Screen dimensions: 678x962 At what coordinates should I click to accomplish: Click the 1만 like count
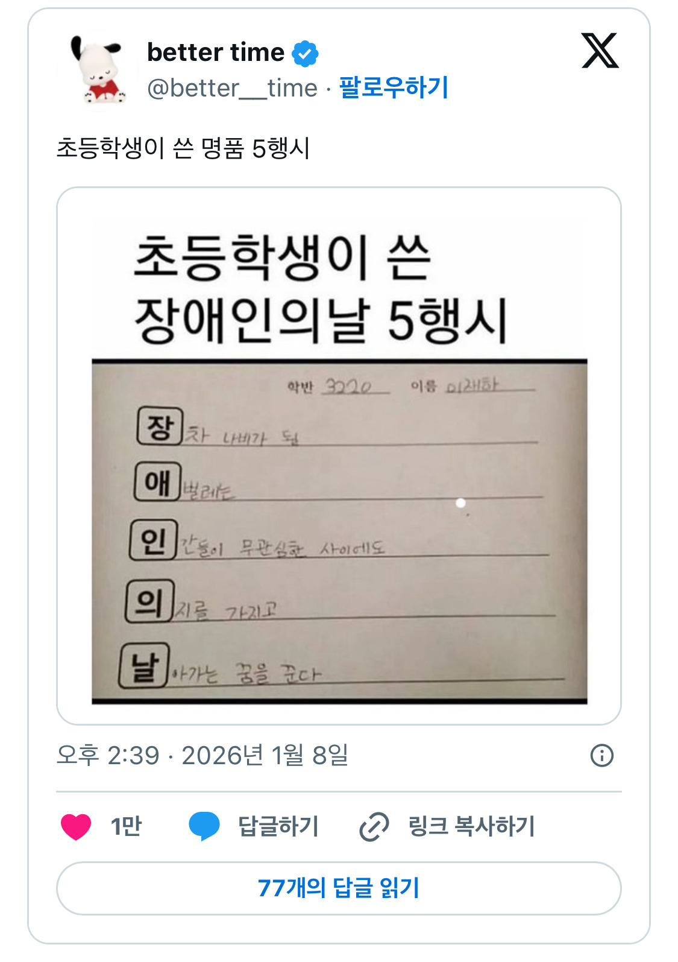126,826
